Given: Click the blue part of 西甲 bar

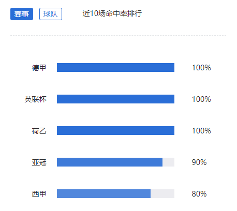Looking at the screenshot, I should pyautogui.click(x=103, y=193).
